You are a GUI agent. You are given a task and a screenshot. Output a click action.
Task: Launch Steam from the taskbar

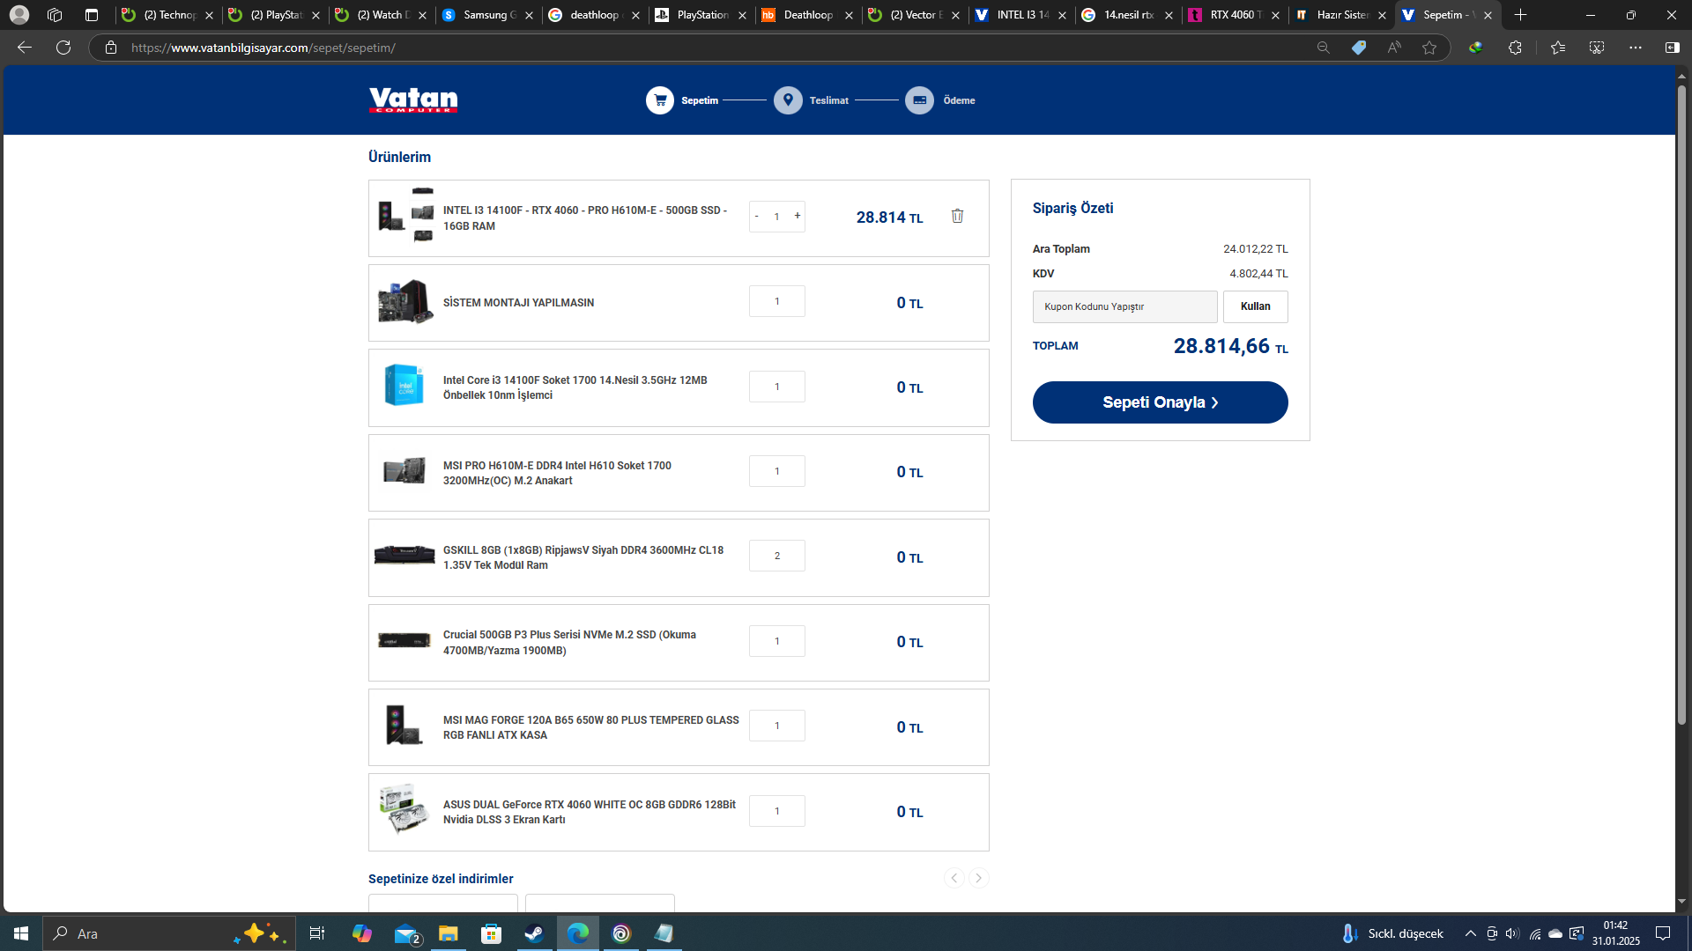tap(534, 933)
